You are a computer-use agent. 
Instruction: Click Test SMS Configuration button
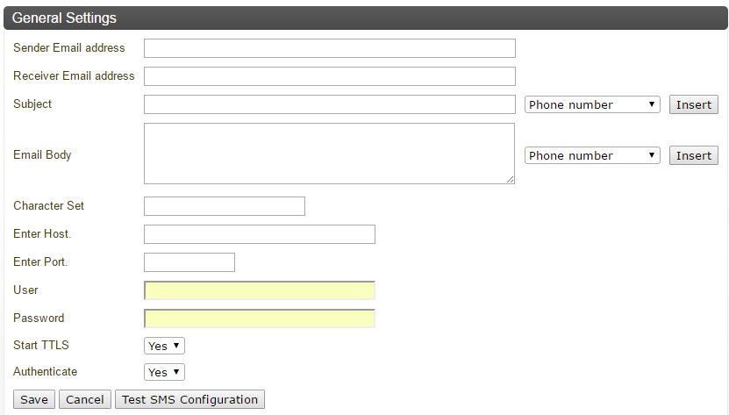pyautogui.click(x=189, y=400)
